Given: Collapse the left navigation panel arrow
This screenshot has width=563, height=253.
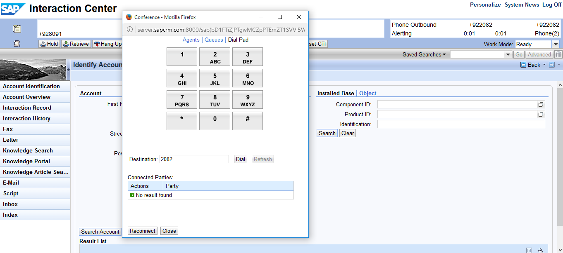Looking at the screenshot, I should [x=68, y=70].
